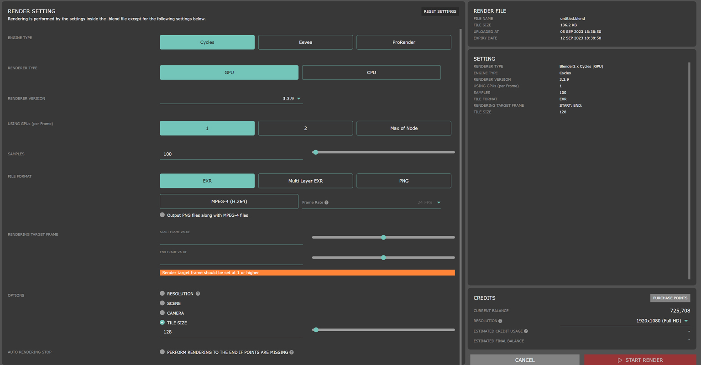Click the help icon beside RESOLUTION option
Screen dimensions: 701x365
click(199, 293)
